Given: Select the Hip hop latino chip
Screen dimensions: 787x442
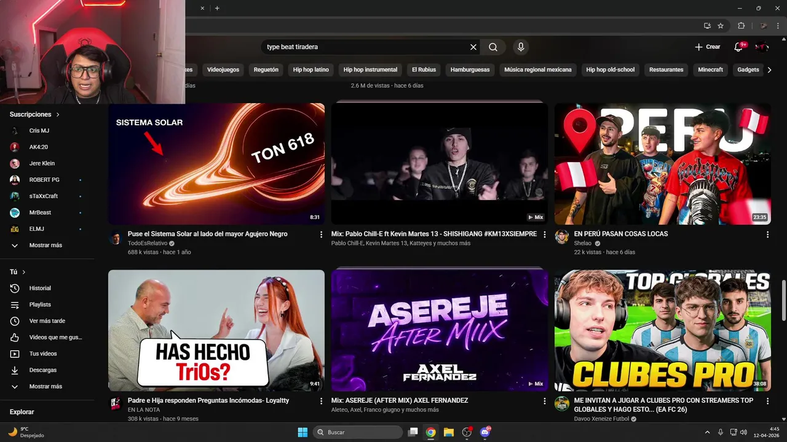Looking at the screenshot, I should [x=311, y=70].
